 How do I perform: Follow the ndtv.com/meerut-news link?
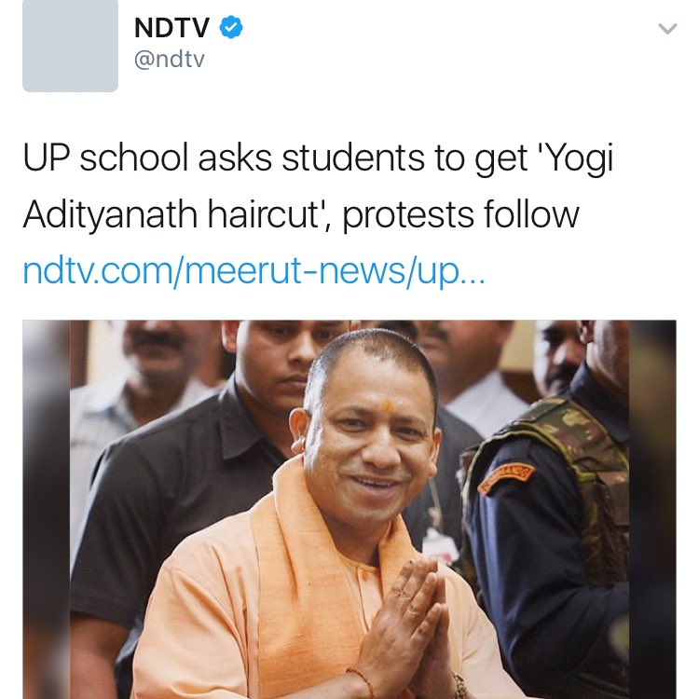[254, 271]
